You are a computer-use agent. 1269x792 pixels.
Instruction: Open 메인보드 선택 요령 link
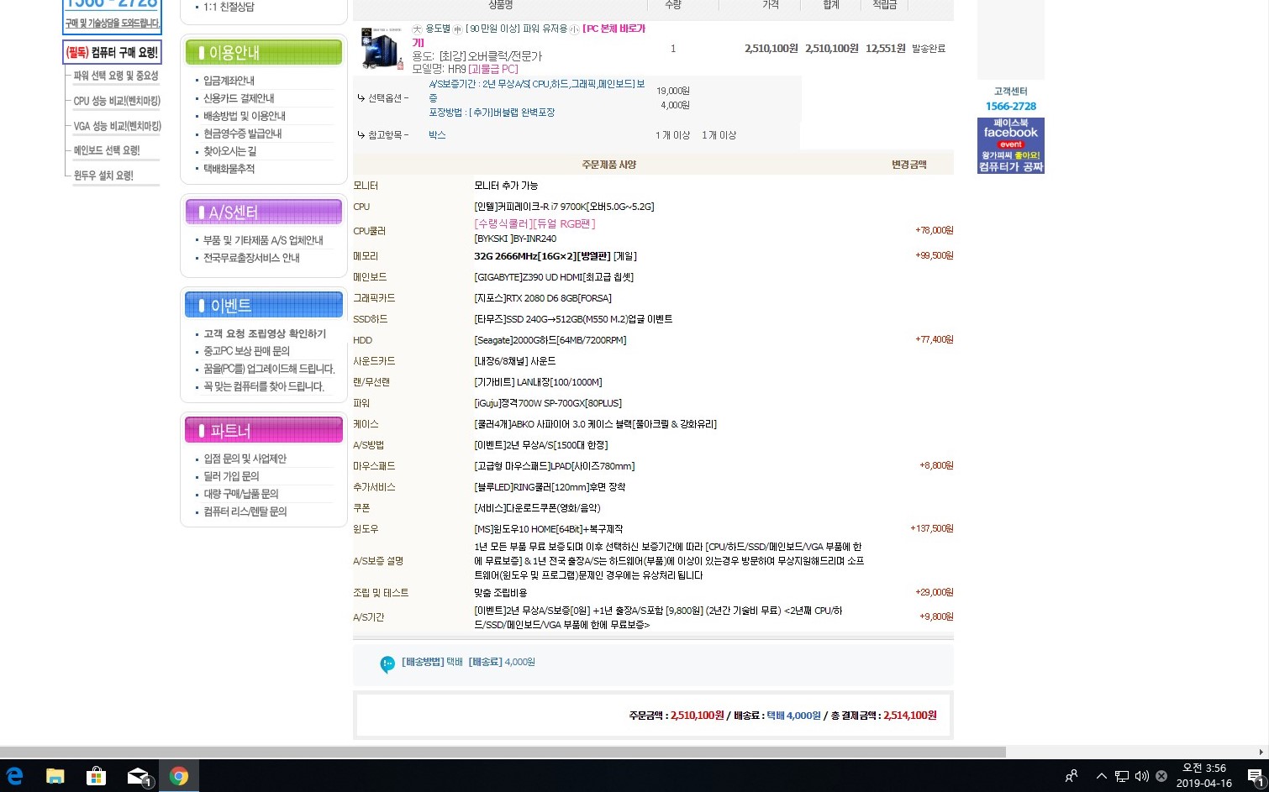pos(107,150)
